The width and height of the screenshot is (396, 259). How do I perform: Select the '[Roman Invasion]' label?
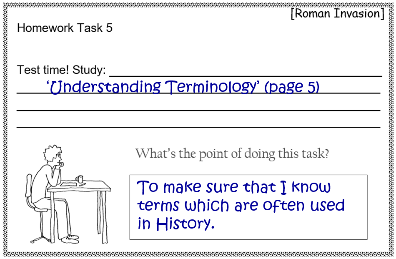(337, 13)
